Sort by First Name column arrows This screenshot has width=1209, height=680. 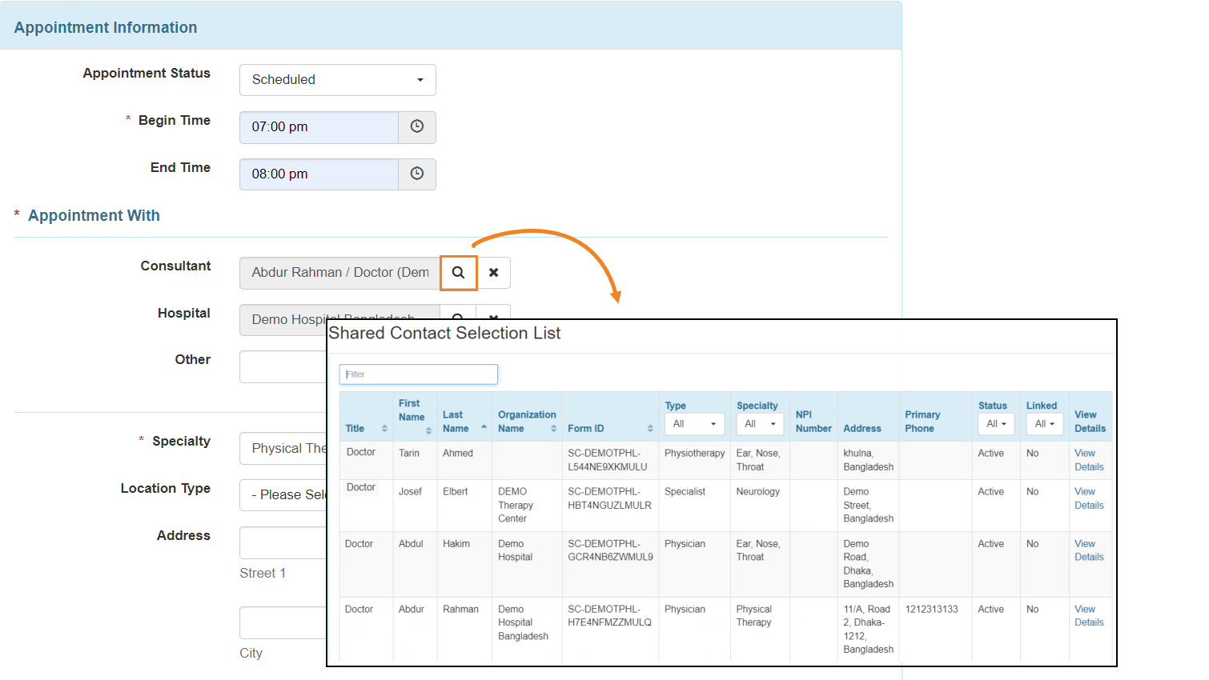(x=429, y=431)
